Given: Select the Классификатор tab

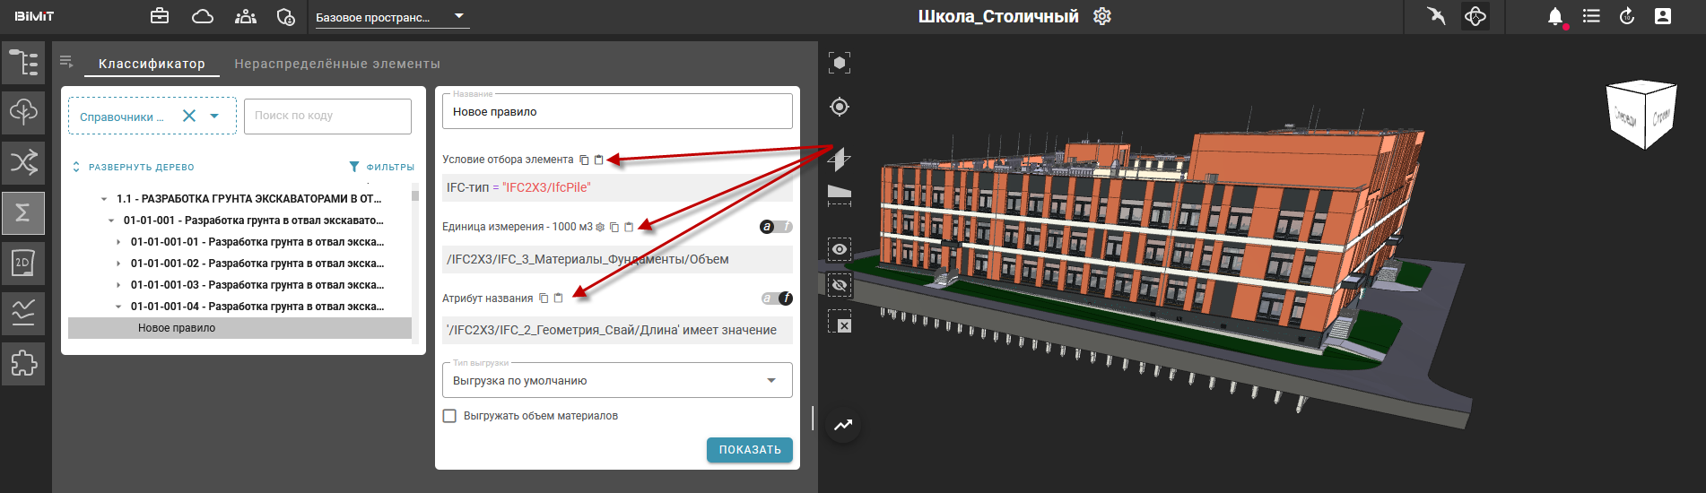Looking at the screenshot, I should coord(152,64).
